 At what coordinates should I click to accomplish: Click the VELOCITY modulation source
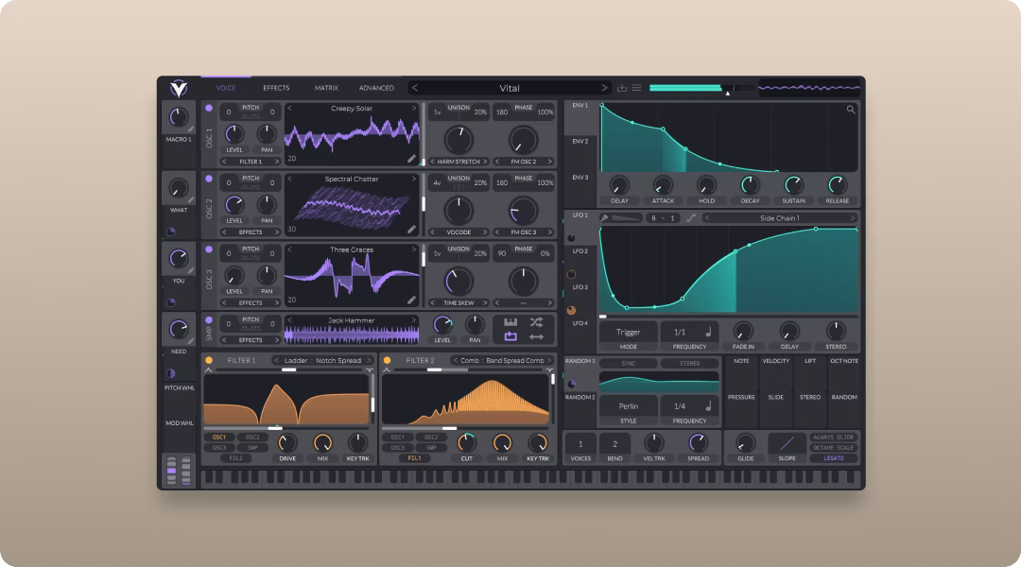pos(775,361)
